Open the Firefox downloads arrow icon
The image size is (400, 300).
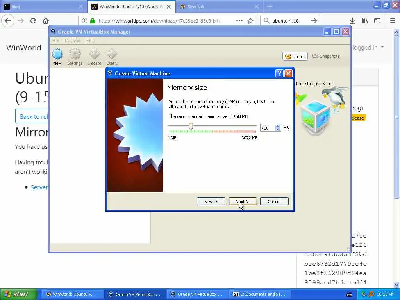click(x=352, y=21)
